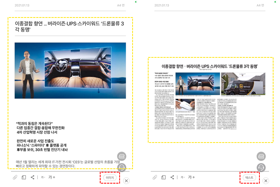The height and width of the screenshot is (187, 280).
Task: Click the handheld device photo on the newspaper page
Action: [185, 105]
